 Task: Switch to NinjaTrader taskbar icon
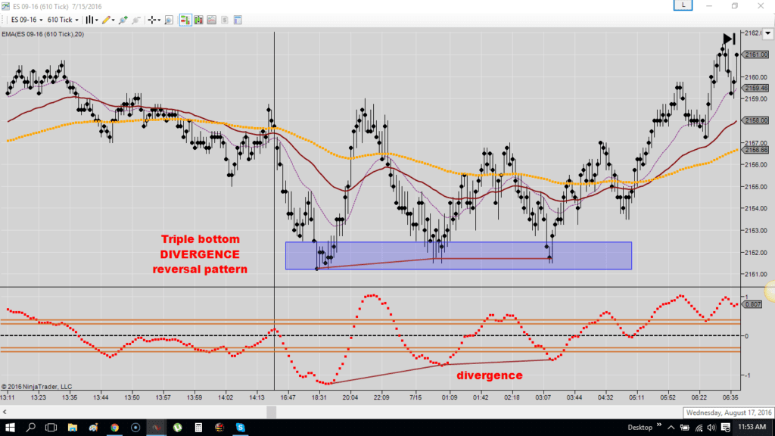pos(157,427)
